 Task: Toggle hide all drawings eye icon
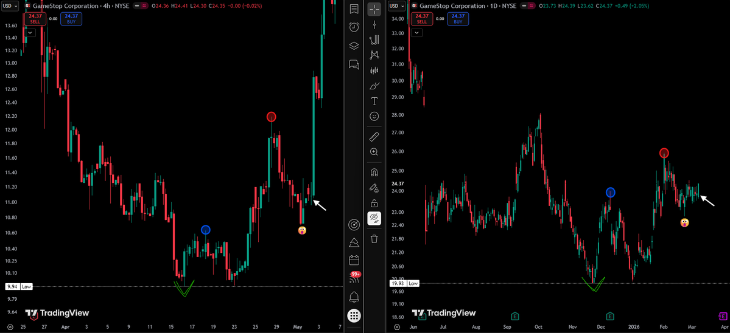[374, 218]
